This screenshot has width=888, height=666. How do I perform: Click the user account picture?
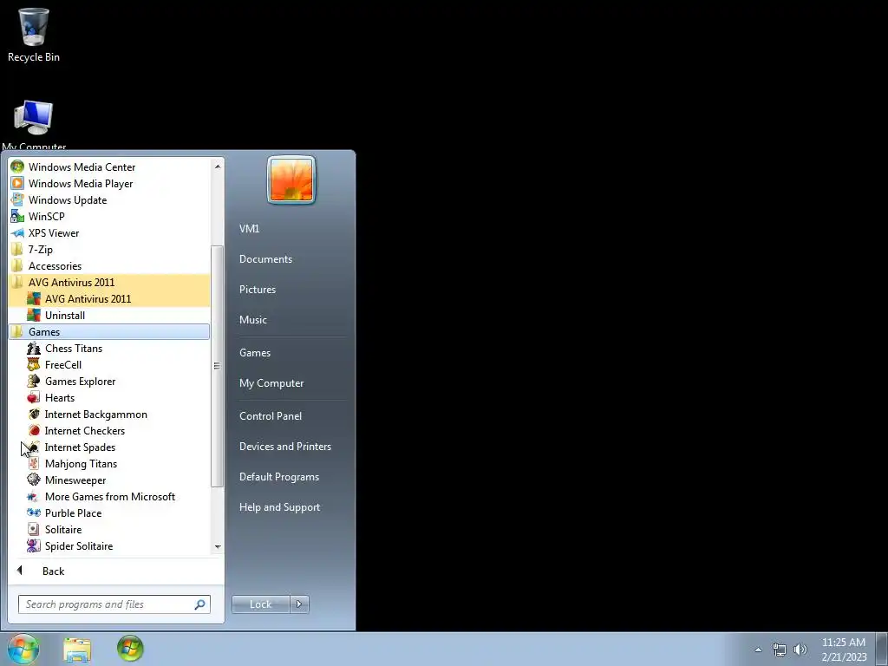tap(291, 180)
